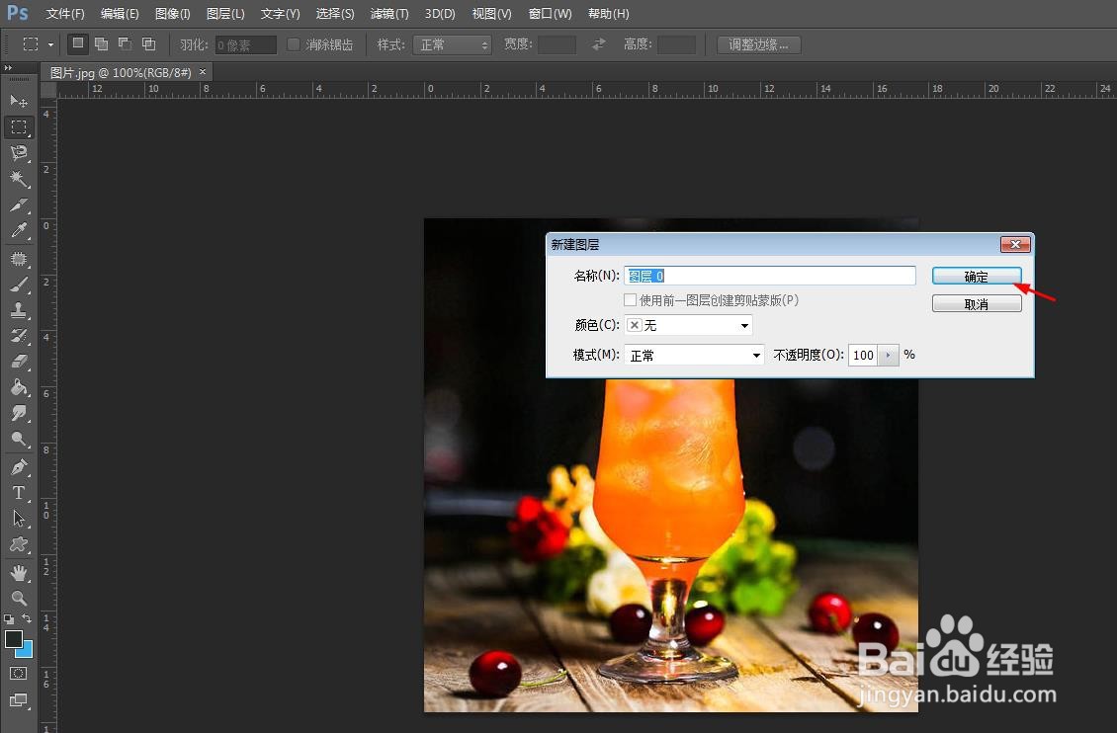
Task: Click the foreground color swatch
Action: 12,638
